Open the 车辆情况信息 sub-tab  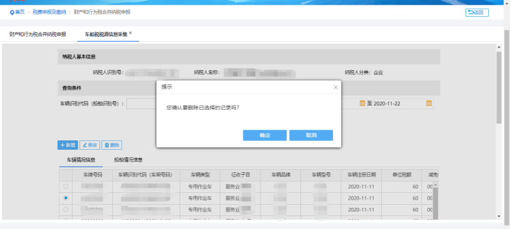pos(81,160)
